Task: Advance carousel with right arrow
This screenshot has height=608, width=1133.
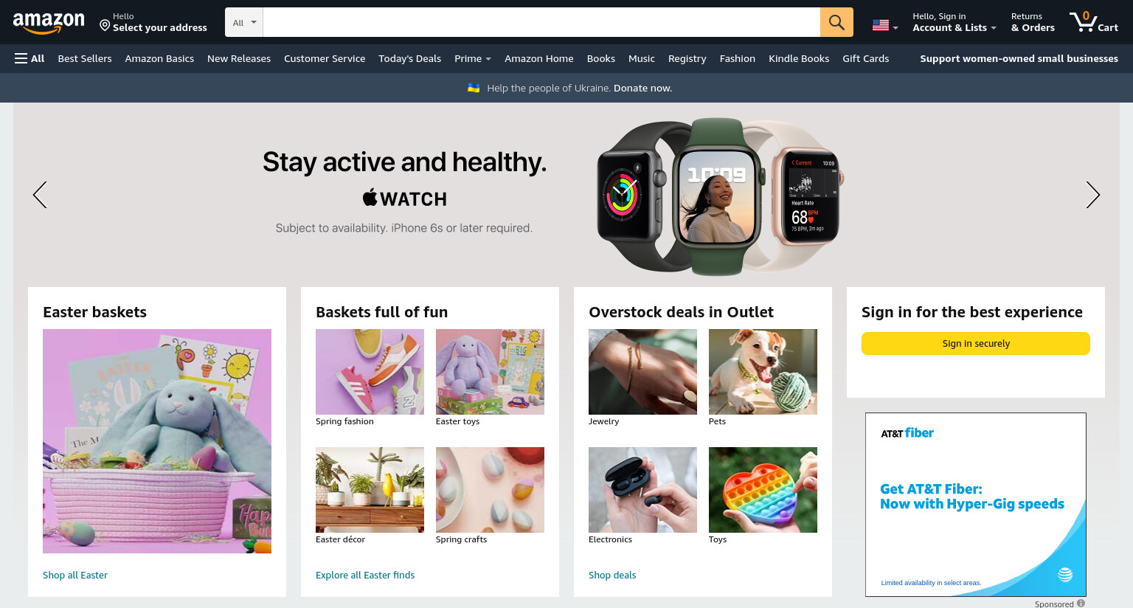Action: click(x=1092, y=195)
